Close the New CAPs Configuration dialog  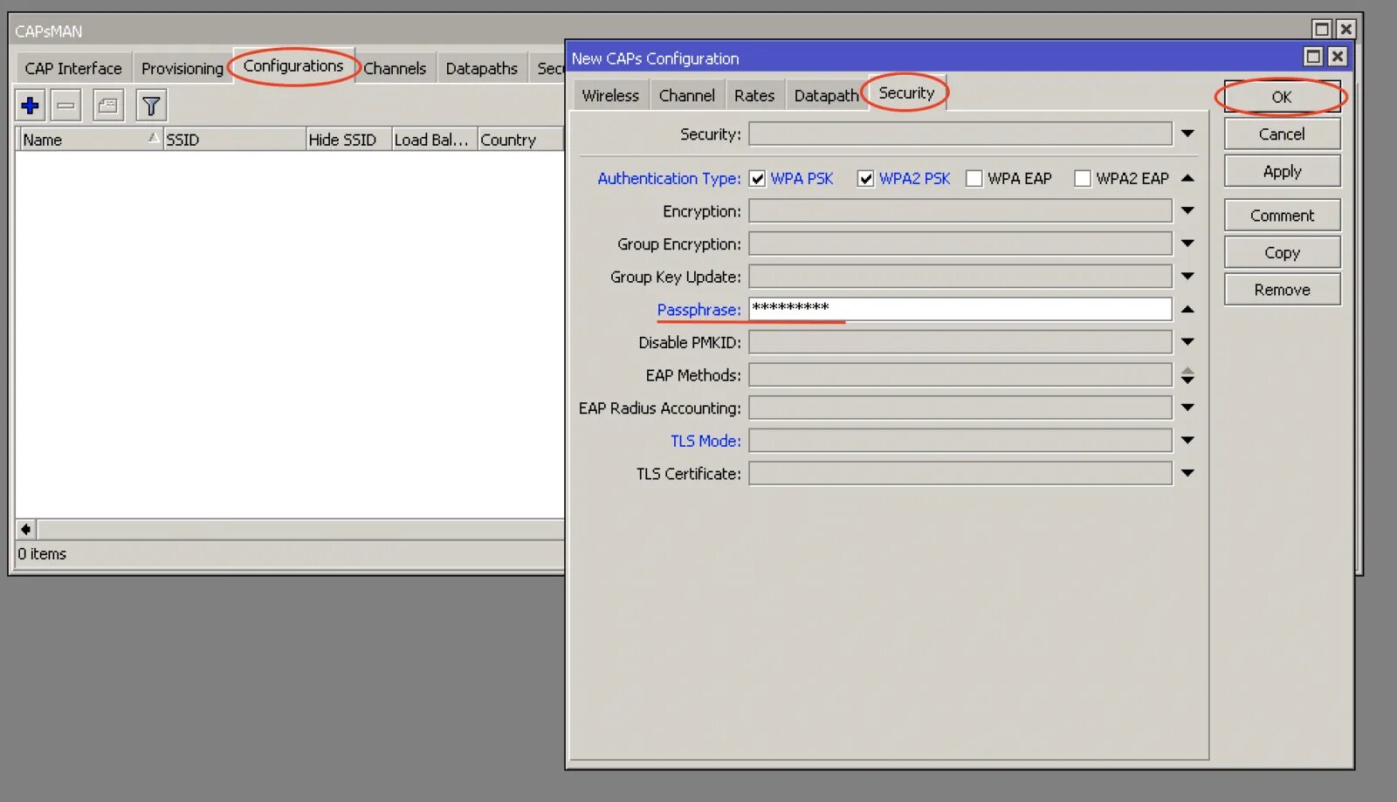tap(1337, 57)
